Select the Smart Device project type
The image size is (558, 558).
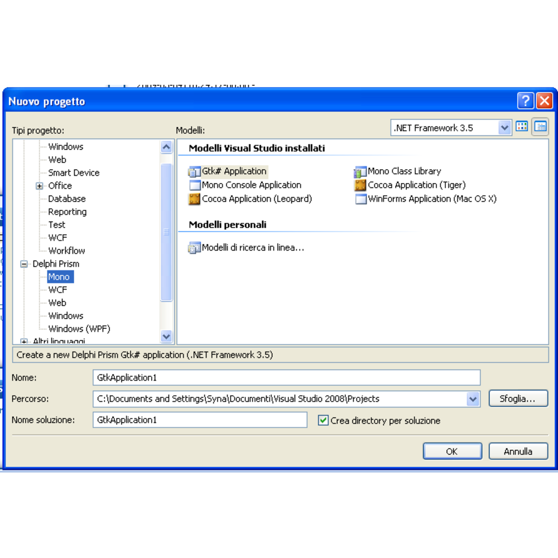pos(74,172)
